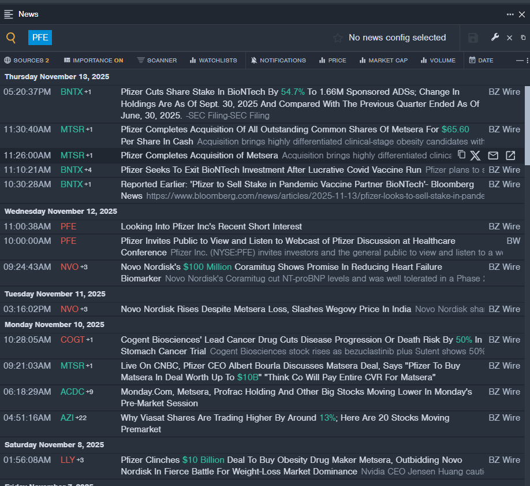
Task: Open the Bloomberg article URL link
Action: click(x=315, y=196)
